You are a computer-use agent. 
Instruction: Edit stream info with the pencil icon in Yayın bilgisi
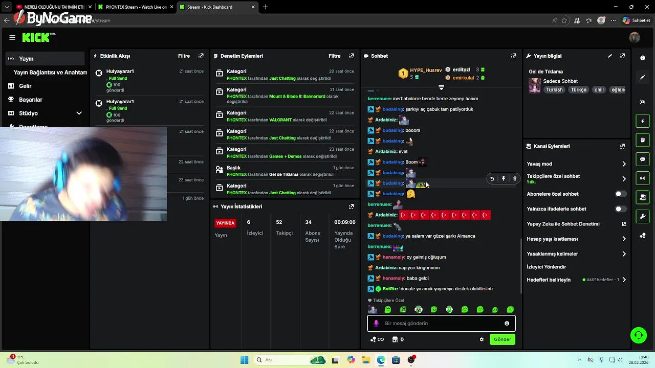click(609, 56)
